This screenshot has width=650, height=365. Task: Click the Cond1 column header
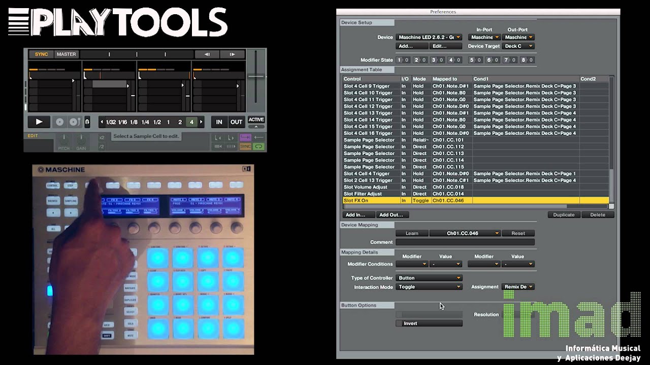(525, 79)
